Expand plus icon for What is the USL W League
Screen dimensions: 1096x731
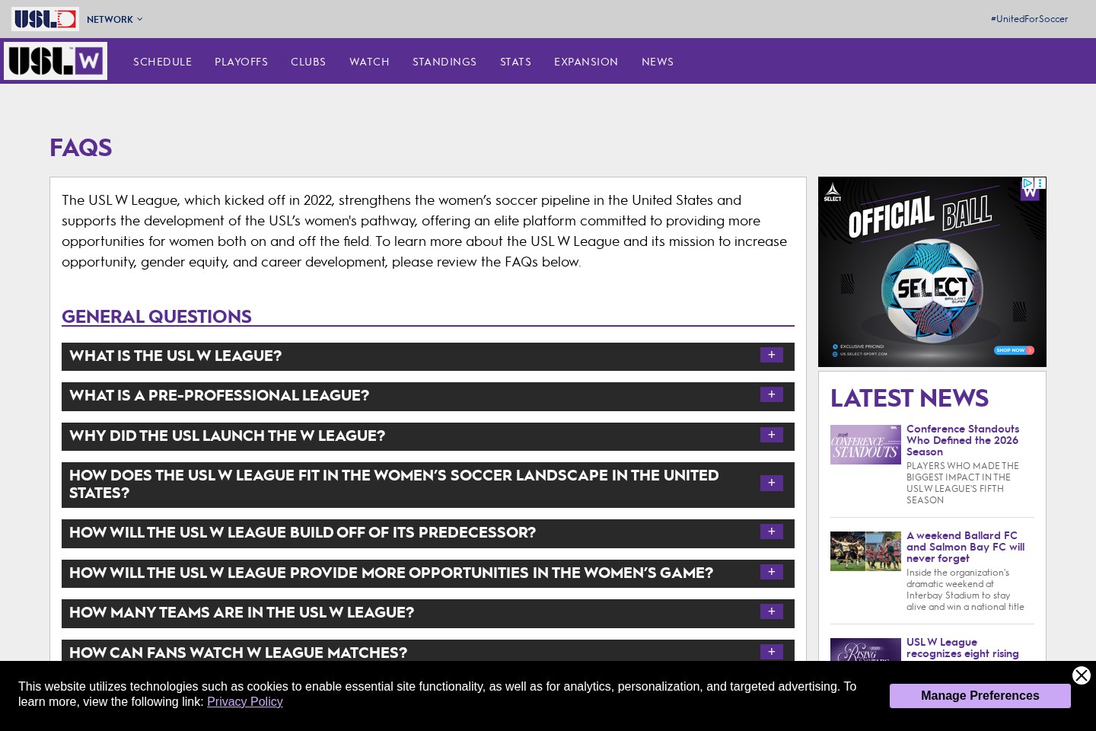pos(771,355)
